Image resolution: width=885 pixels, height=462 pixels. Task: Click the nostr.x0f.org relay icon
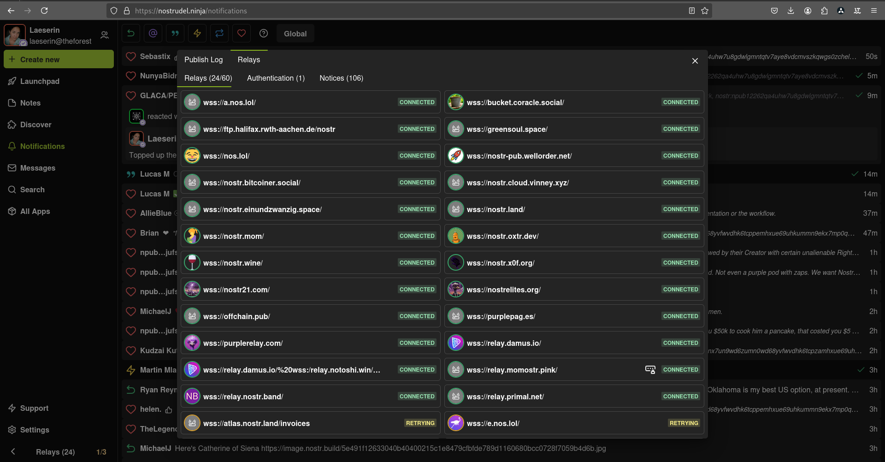tap(456, 263)
